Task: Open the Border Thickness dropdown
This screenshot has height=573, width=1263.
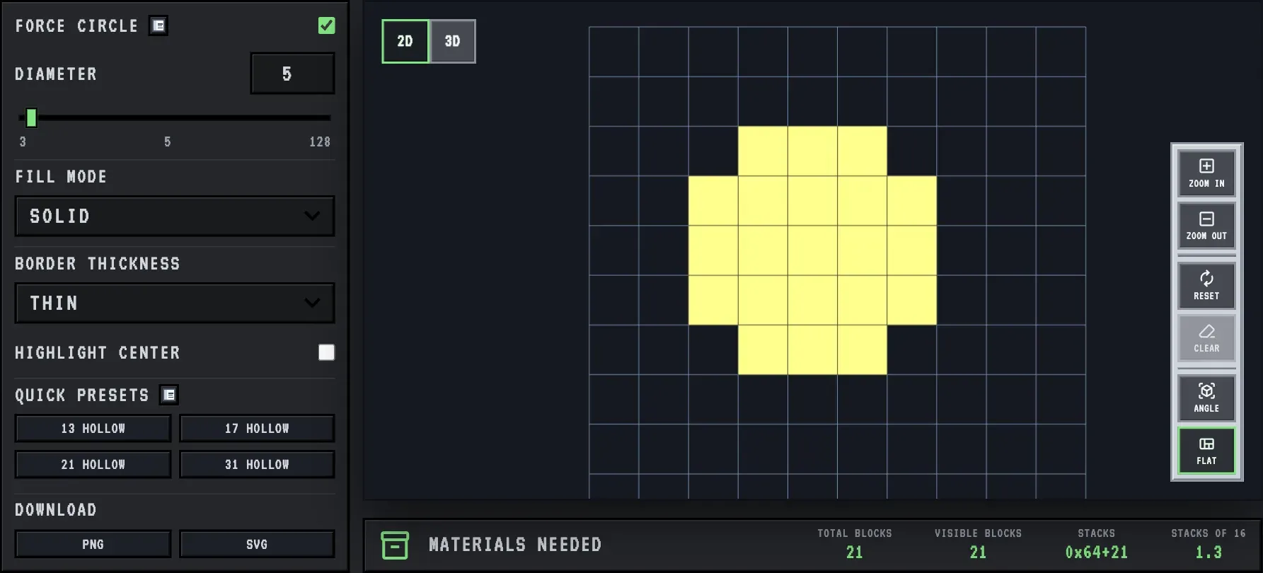Action: 175,303
